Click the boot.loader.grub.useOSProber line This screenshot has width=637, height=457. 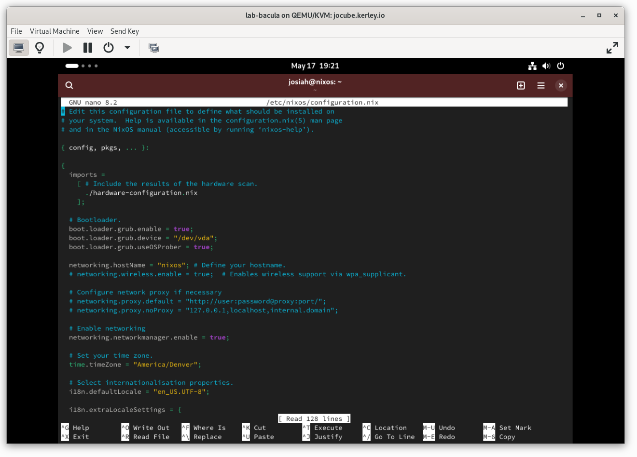pyautogui.click(x=141, y=247)
